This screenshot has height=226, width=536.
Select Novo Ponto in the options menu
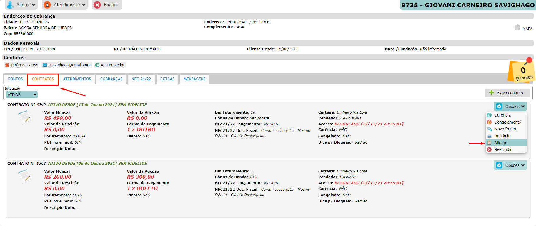506,129
